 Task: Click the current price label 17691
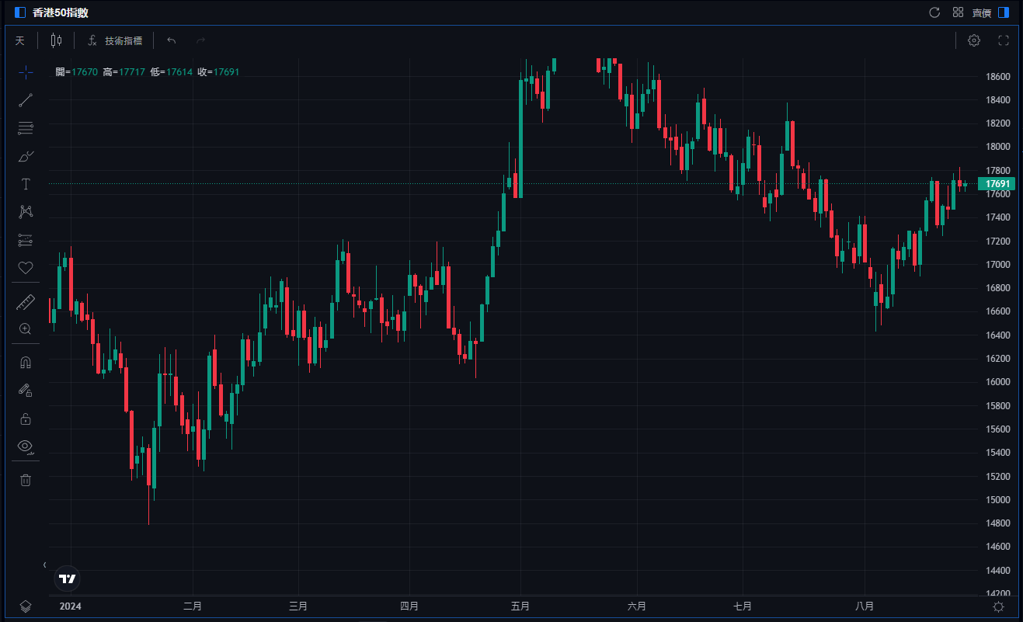[x=997, y=184]
